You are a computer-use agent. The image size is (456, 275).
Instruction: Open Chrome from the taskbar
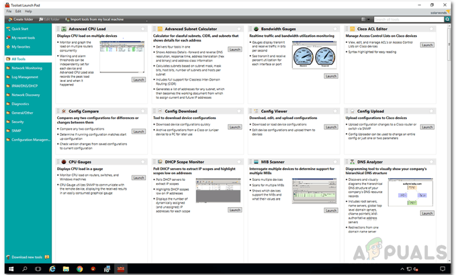pos(80,269)
